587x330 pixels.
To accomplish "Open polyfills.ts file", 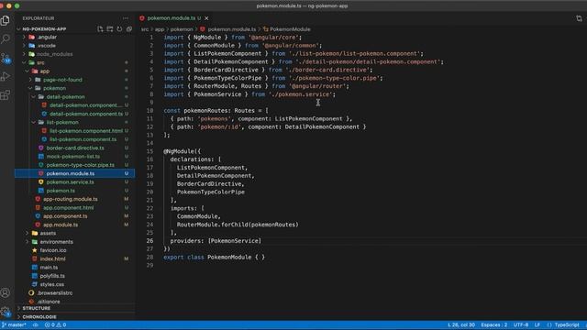I will point(52,276).
